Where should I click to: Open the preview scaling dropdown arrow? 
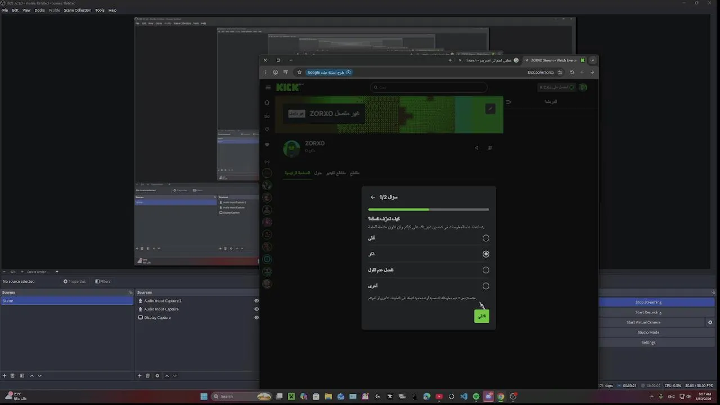[x=57, y=272]
